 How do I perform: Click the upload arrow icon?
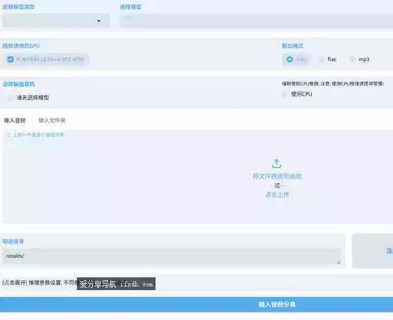pyautogui.click(x=276, y=163)
